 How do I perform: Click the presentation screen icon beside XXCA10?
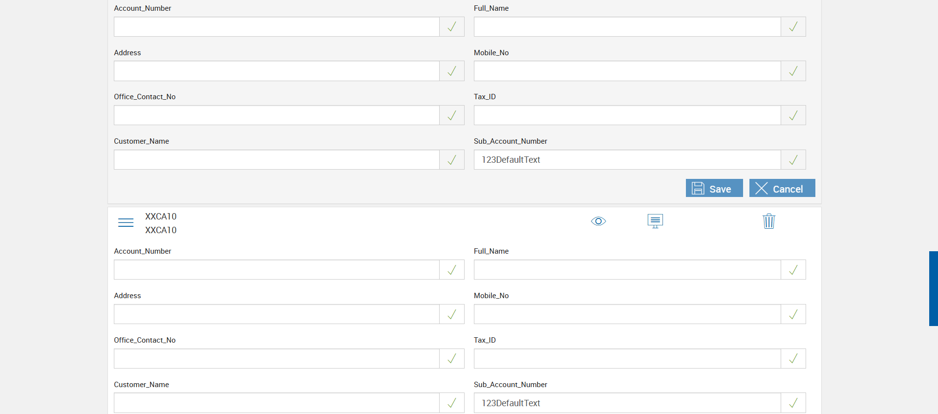coord(655,221)
